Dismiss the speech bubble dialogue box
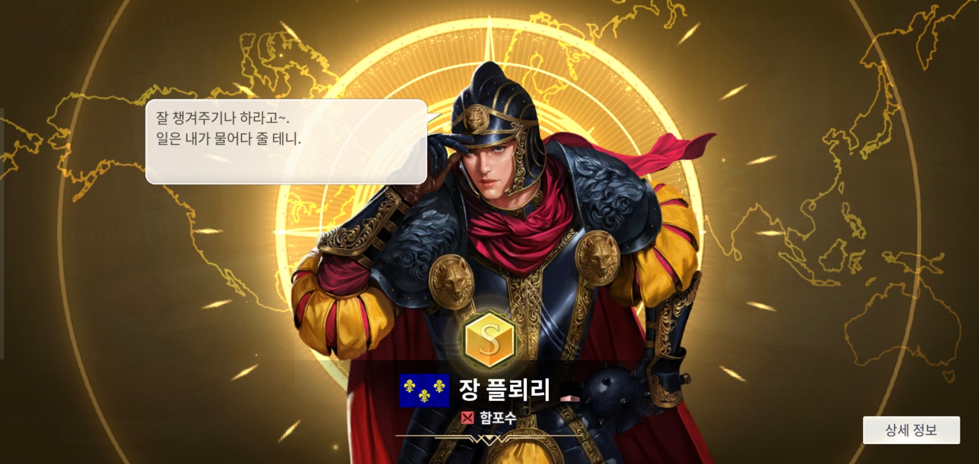This screenshot has height=464, width=979. (286, 142)
